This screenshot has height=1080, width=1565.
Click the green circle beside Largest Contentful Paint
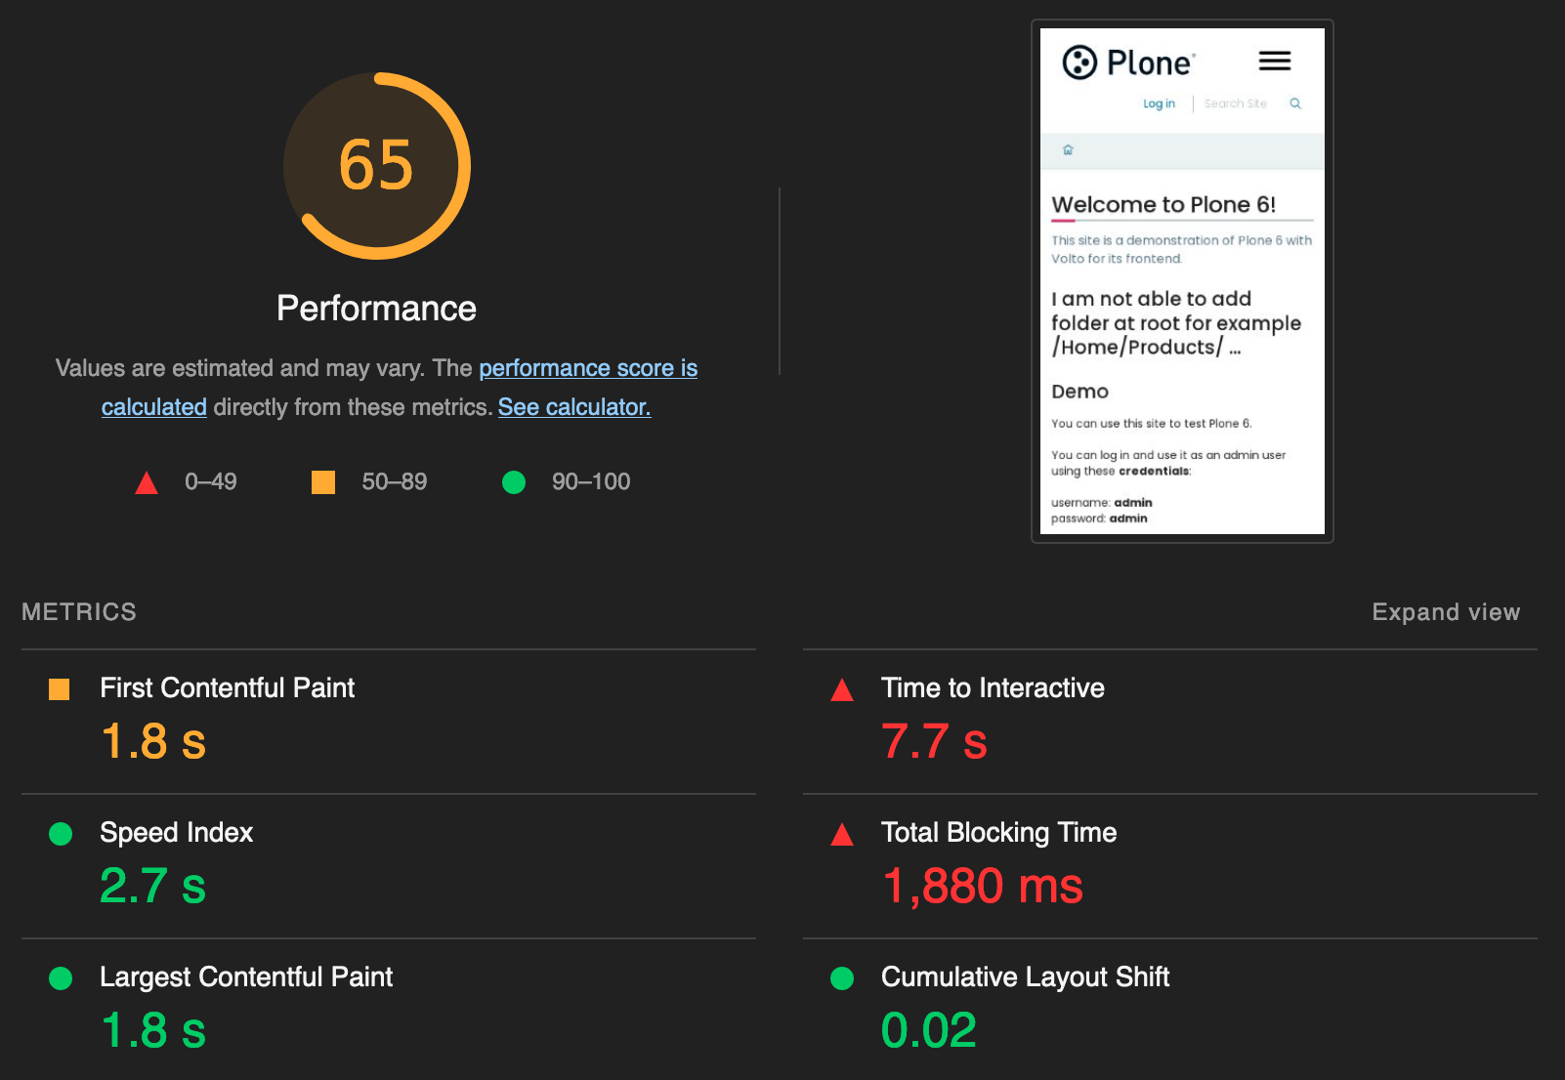[x=61, y=978]
